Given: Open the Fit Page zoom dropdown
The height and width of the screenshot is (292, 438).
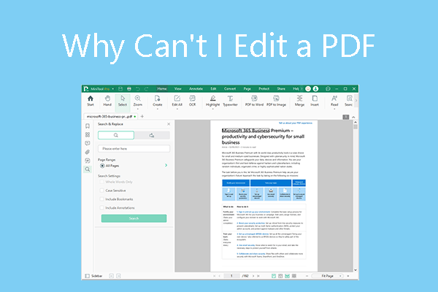Looking at the screenshot, I should point(328,276).
